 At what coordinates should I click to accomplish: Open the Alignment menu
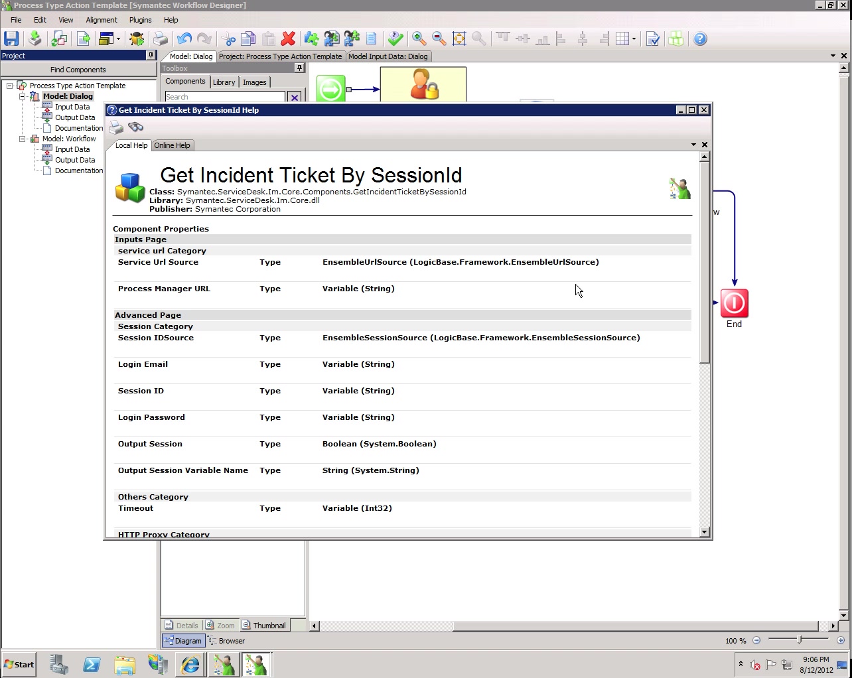(102, 20)
